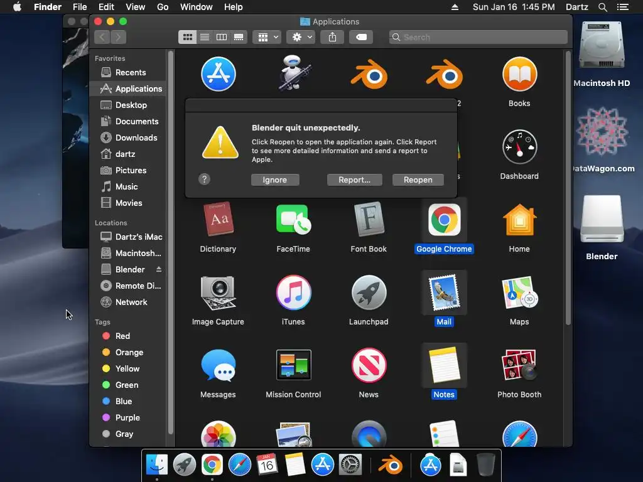The width and height of the screenshot is (643, 482).
Task: Switch to icon view
Action: (187, 37)
